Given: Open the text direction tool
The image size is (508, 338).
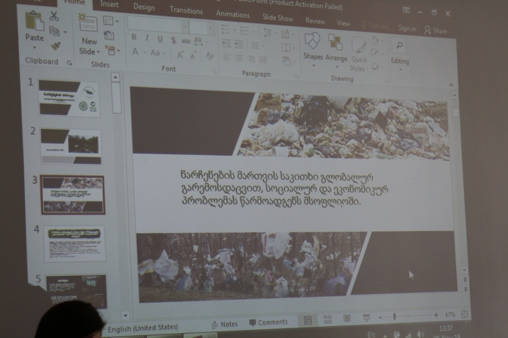Looking at the screenshot, I should tap(285, 34).
